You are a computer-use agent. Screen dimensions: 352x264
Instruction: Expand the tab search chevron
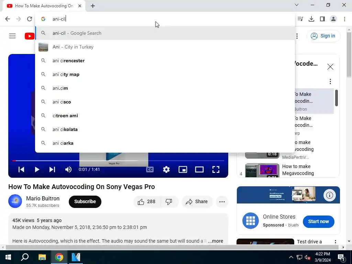(x=297, y=5)
